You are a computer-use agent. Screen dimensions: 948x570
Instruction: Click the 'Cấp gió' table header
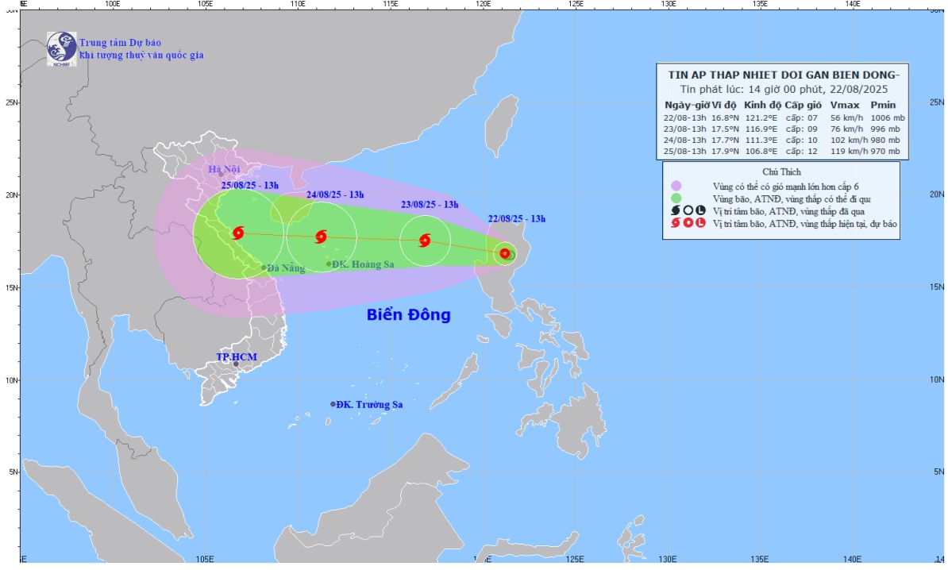803,105
